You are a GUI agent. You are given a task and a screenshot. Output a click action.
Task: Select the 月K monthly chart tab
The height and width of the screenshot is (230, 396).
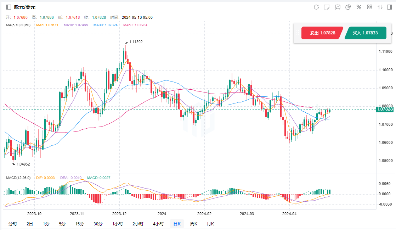(210, 224)
